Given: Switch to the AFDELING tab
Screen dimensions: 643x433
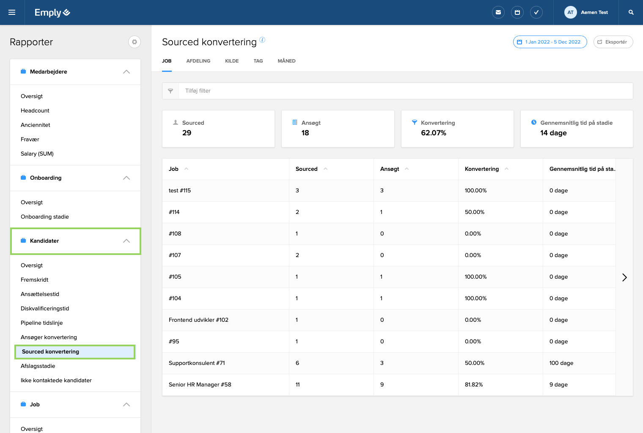Looking at the screenshot, I should coord(198,61).
